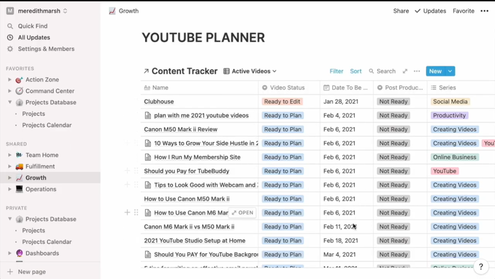495x279 pixels.
Task: Click the Ready to Edit status tag
Action: (x=282, y=102)
